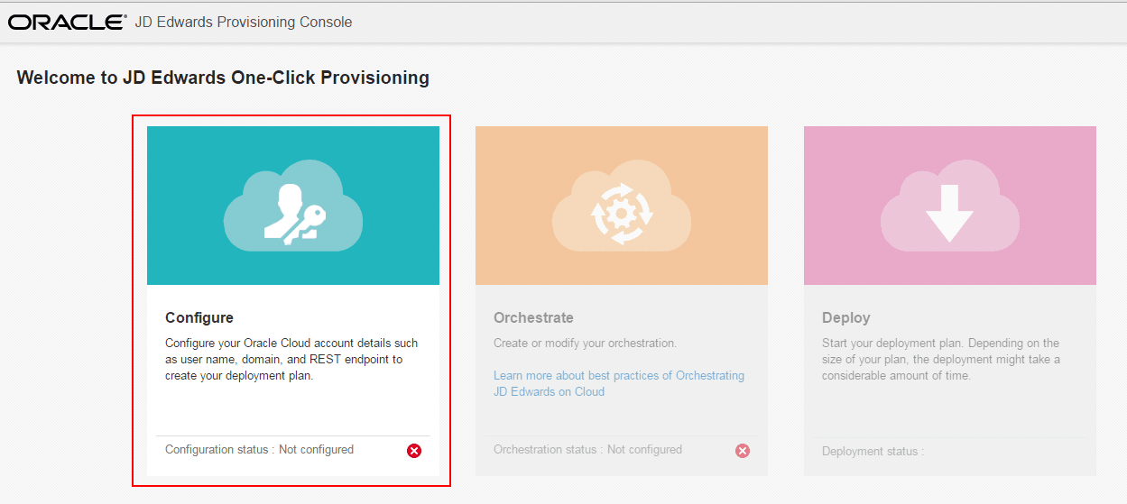
Task: Click the Deploy download-arrow cloud icon
Action: pos(950,206)
